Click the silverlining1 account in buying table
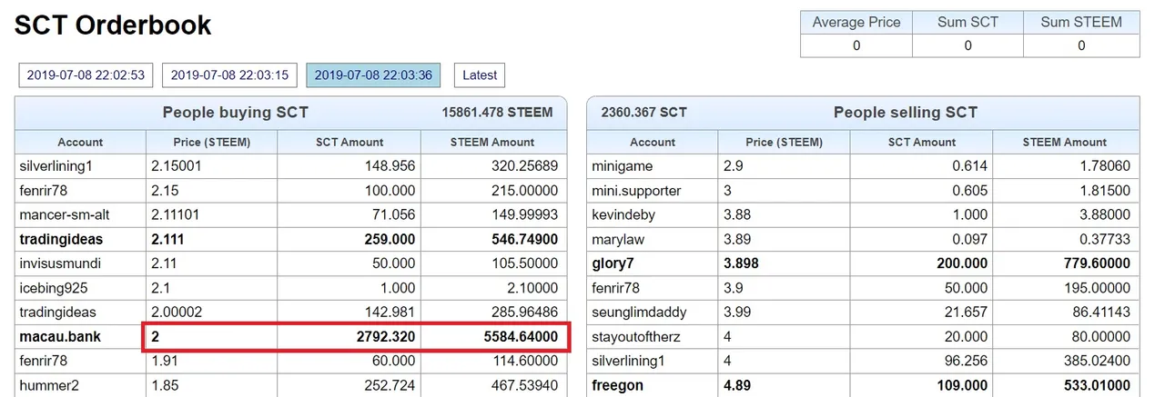This screenshot has height=397, width=1165. (x=56, y=166)
